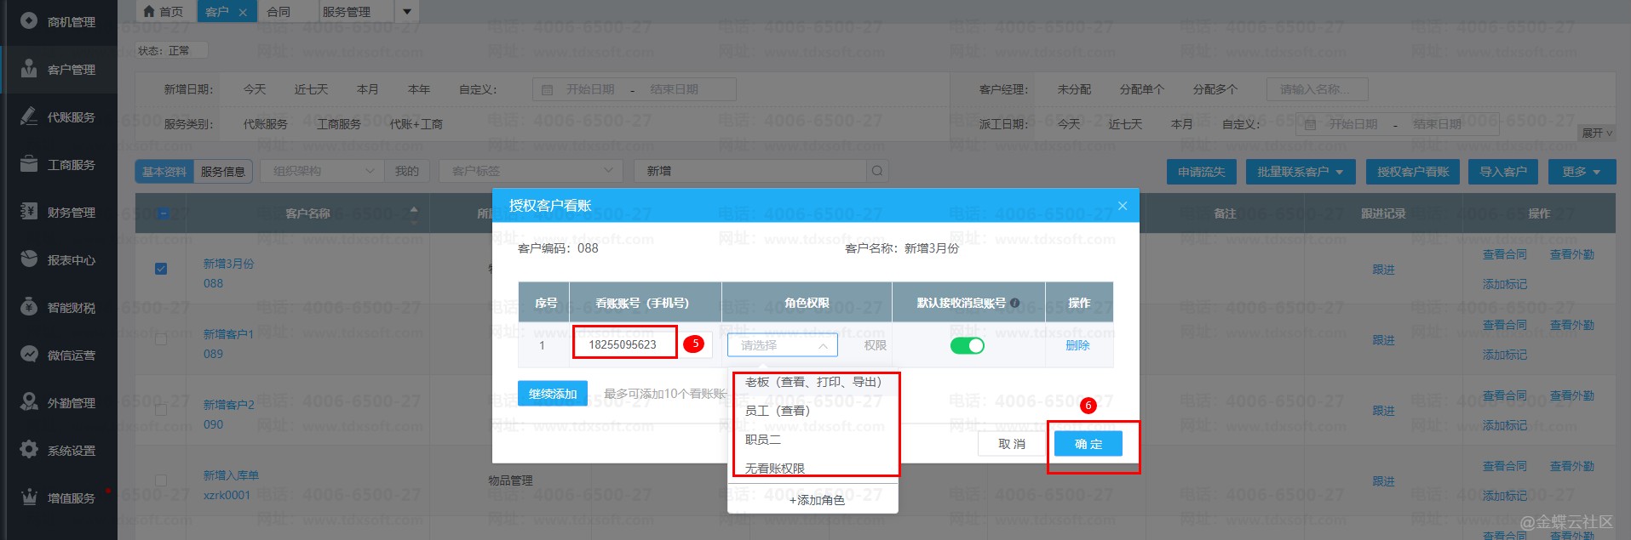This screenshot has width=1631, height=540.
Task: Click the 增值服务 crown icon
Action: click(x=29, y=497)
